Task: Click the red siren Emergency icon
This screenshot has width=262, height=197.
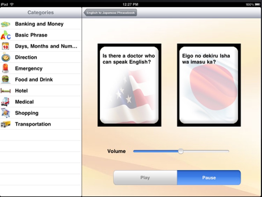Action: point(5,68)
